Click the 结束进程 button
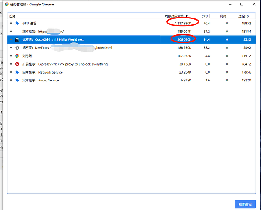This screenshot has width=261, height=210. pos(245,204)
